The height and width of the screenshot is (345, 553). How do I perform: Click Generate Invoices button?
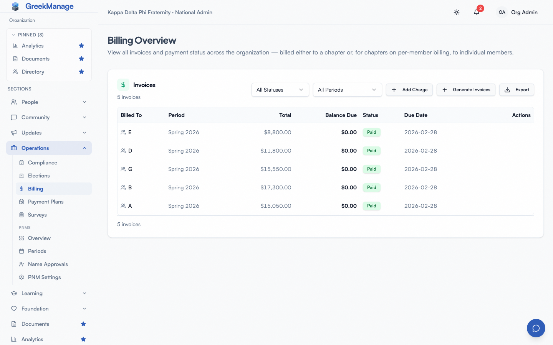(466, 90)
